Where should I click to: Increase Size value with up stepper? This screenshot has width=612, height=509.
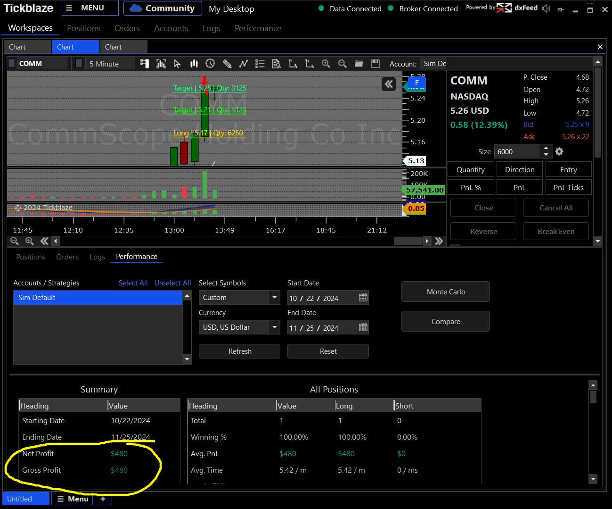pos(546,149)
